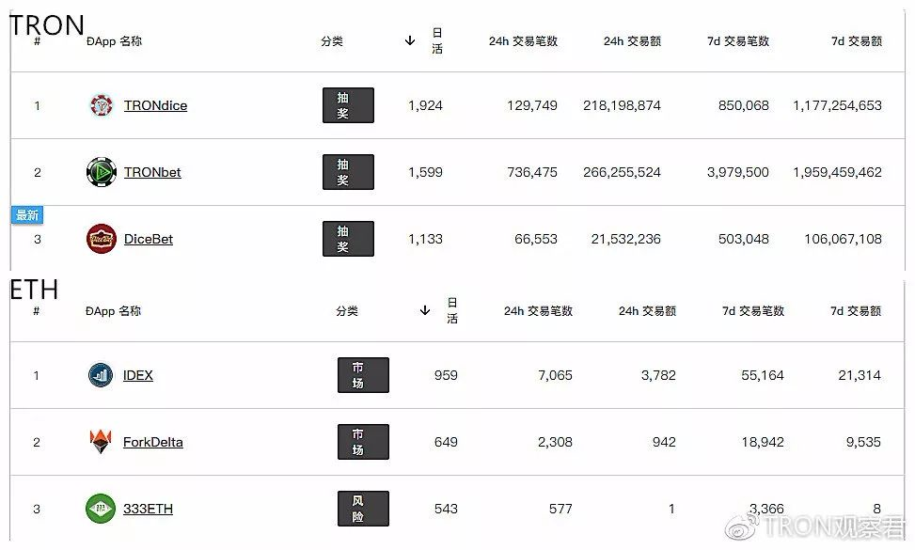The height and width of the screenshot is (550, 915).
Task: Click the IDEX blue chart icon
Action: (x=101, y=375)
